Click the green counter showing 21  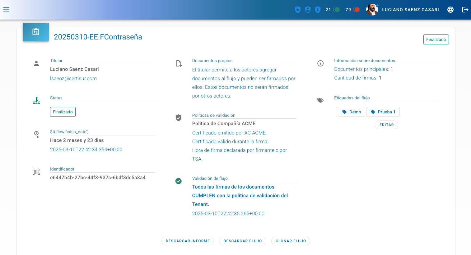point(333,10)
